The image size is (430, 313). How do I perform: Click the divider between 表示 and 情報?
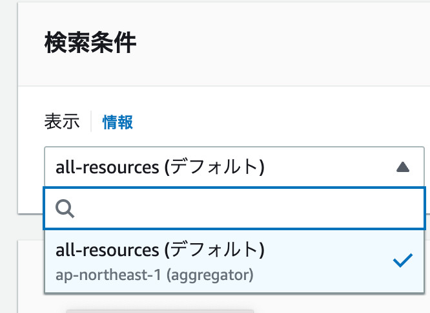91,122
